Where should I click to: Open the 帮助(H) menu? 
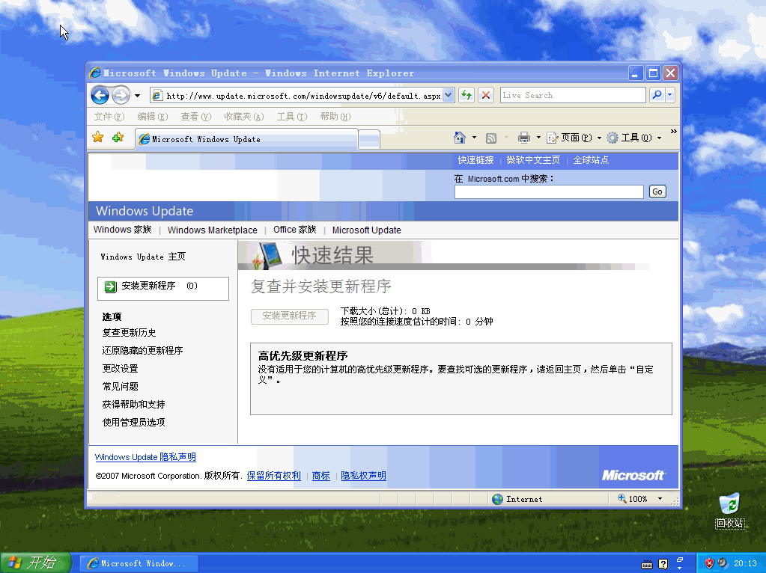[x=335, y=117]
